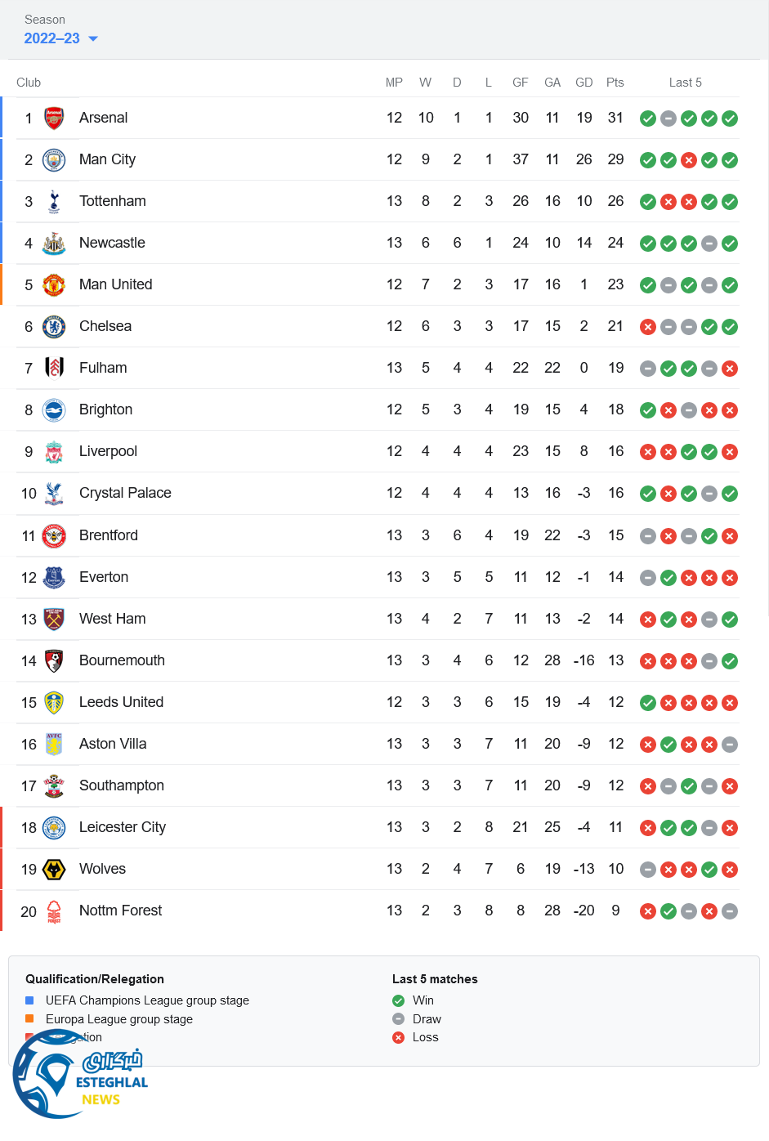Image resolution: width=769 pixels, height=1141 pixels.
Task: Click the Chelsea club crest
Action: coord(54,327)
